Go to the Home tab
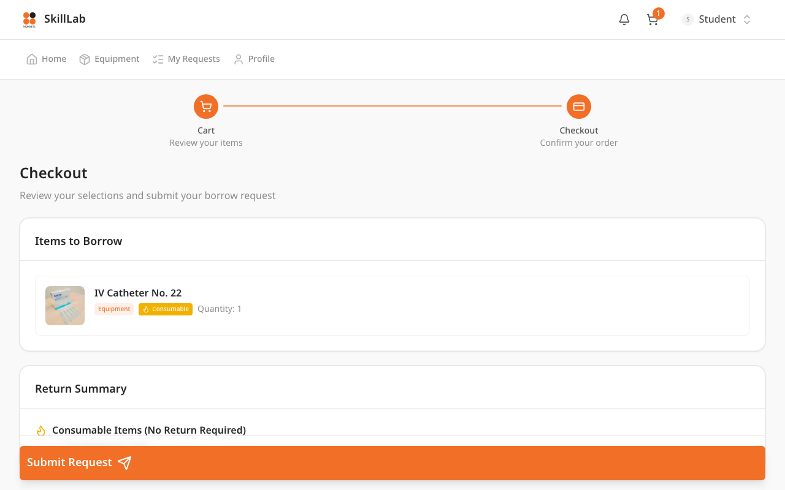The image size is (785, 490). point(46,59)
